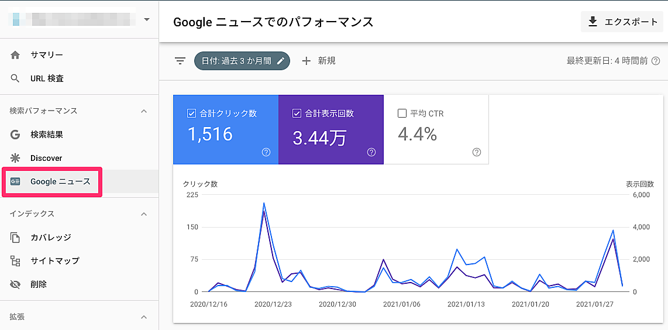Click the chart peak near 2020/12/23

[264, 204]
